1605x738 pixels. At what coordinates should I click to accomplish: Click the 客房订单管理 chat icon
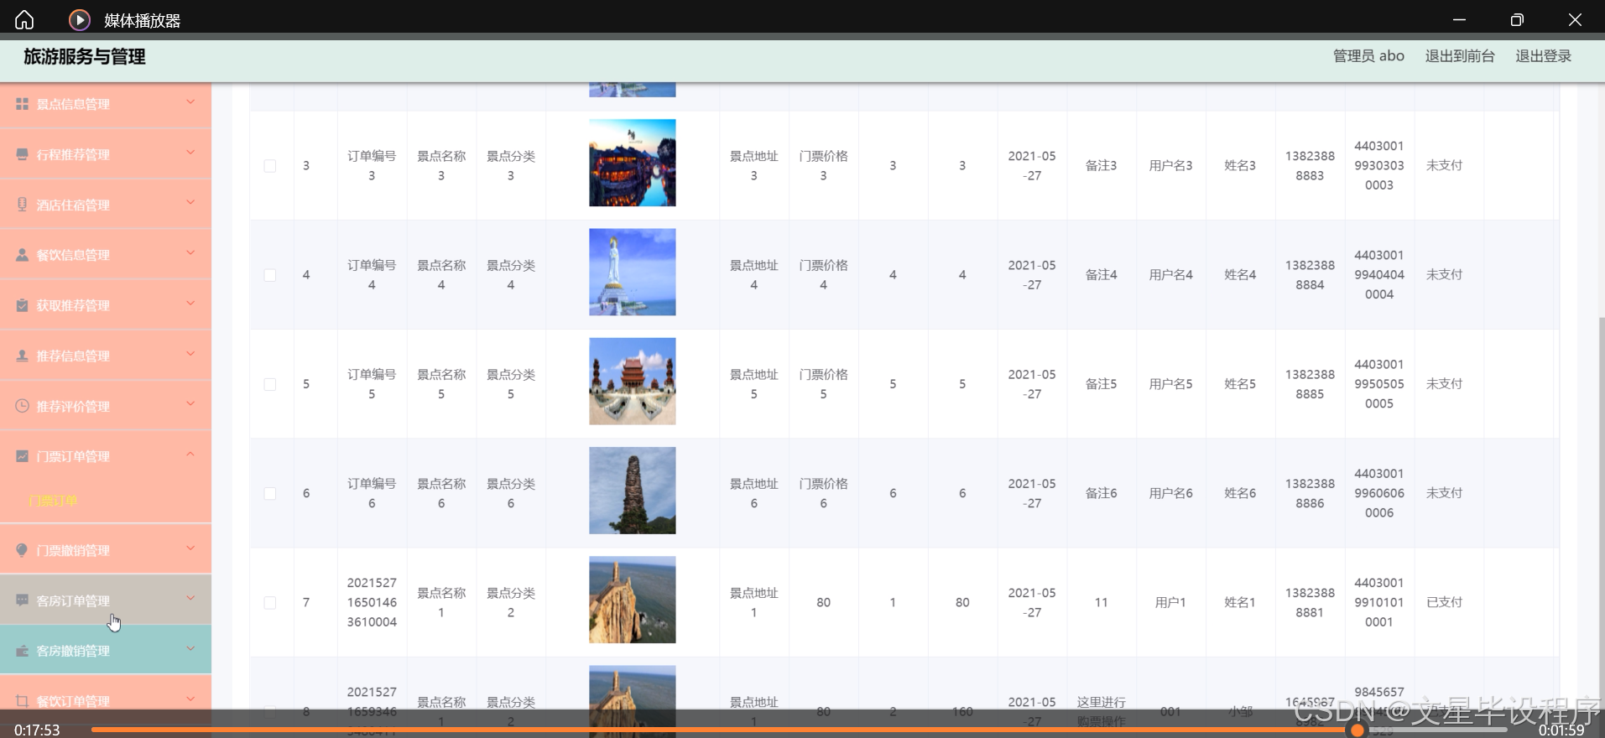pyautogui.click(x=23, y=600)
